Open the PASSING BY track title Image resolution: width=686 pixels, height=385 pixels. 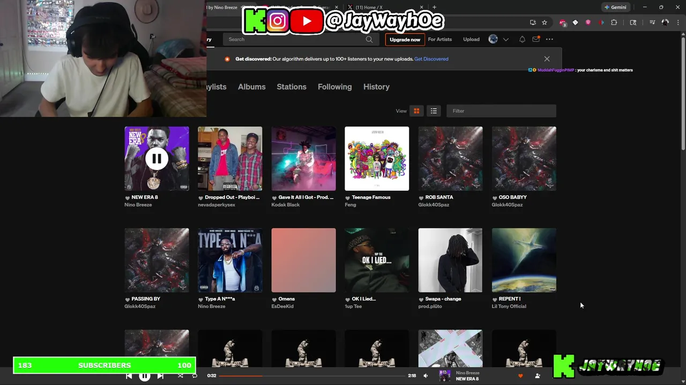point(146,299)
